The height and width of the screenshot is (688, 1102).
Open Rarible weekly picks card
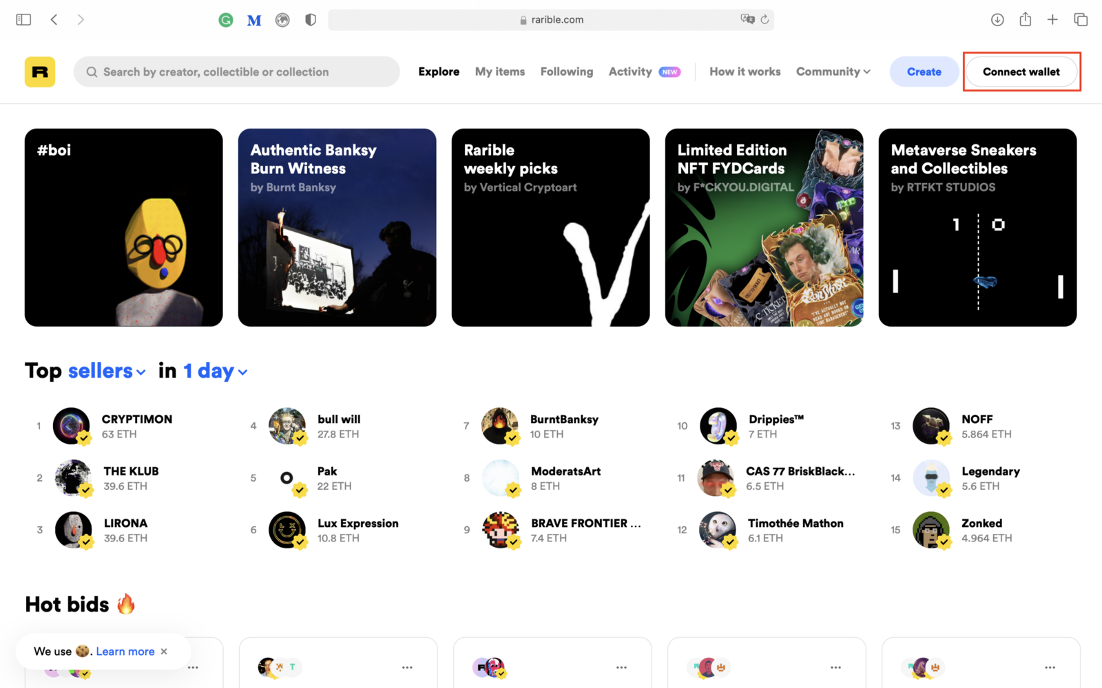point(551,228)
